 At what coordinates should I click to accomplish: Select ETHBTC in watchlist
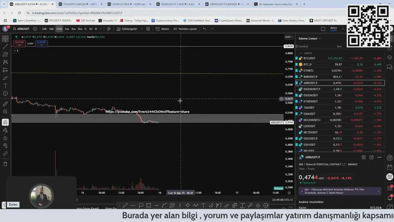coord(340,71)
